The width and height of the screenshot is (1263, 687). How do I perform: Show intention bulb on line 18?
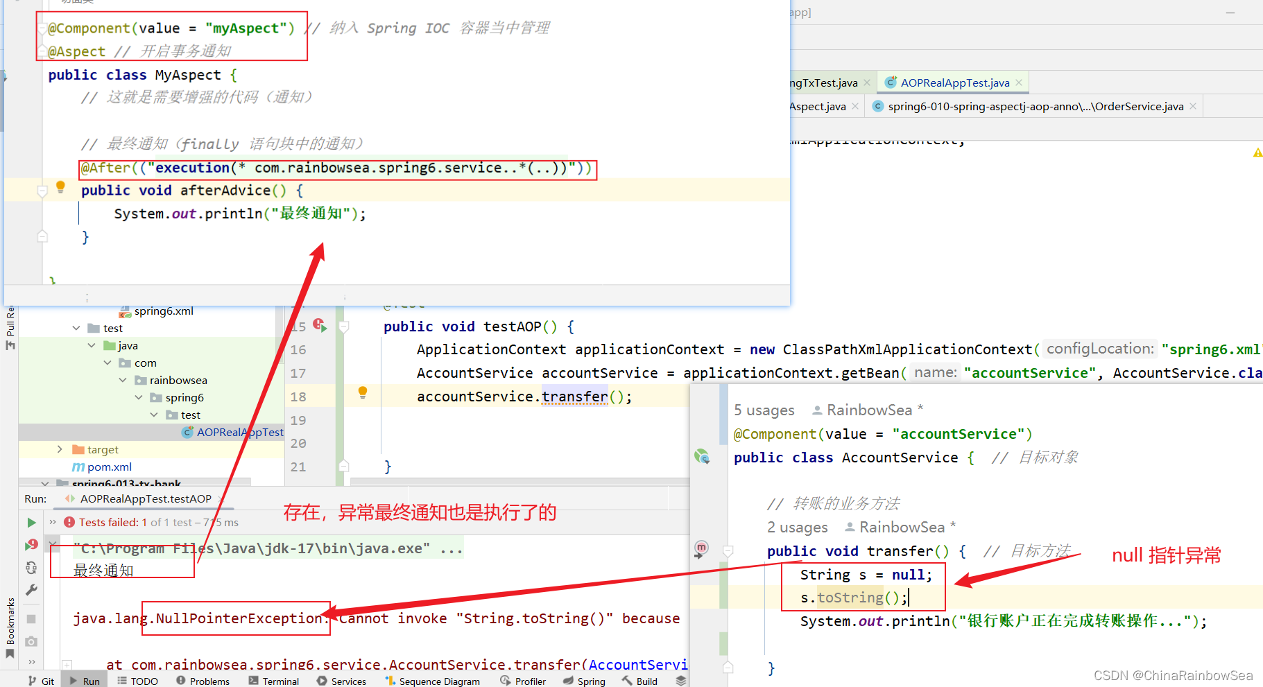tap(362, 392)
